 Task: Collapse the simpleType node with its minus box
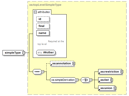pos(24,53)
